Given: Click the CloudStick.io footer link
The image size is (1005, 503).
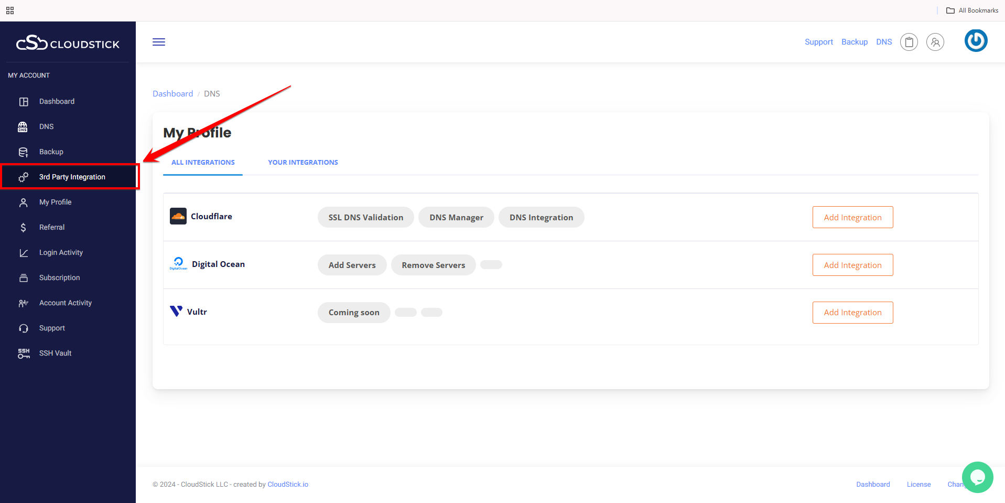Looking at the screenshot, I should (288, 485).
